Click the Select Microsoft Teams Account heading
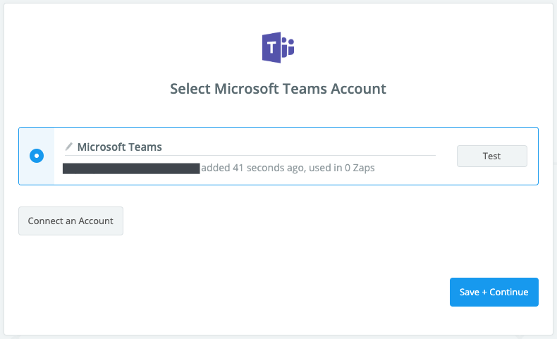The image size is (557, 339). 278,89
